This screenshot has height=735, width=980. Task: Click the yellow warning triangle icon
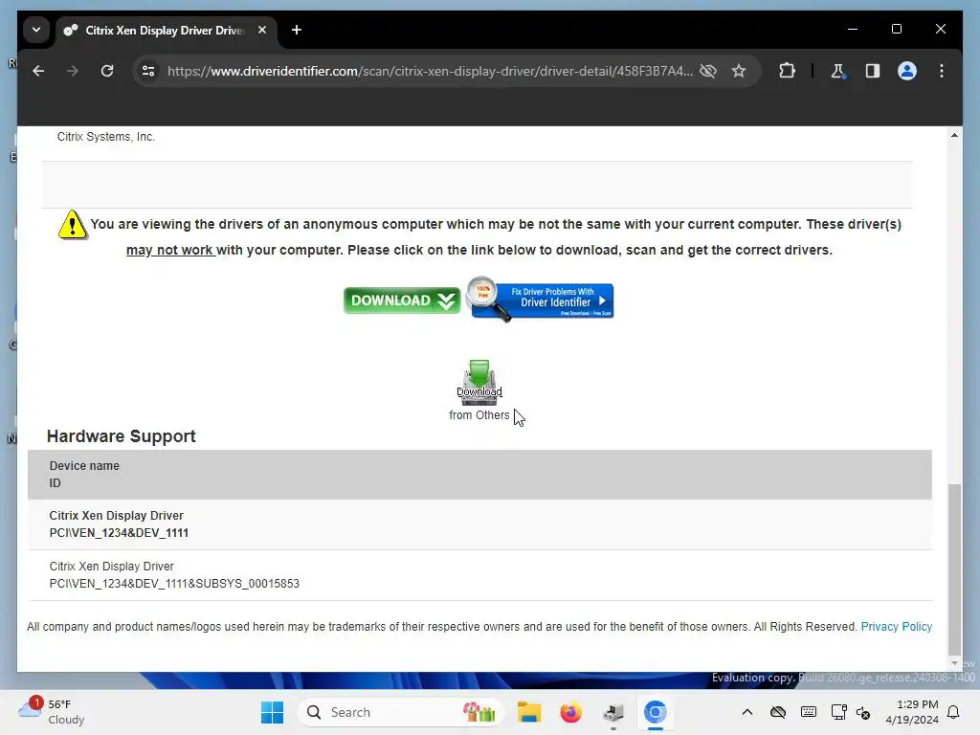[x=73, y=224]
